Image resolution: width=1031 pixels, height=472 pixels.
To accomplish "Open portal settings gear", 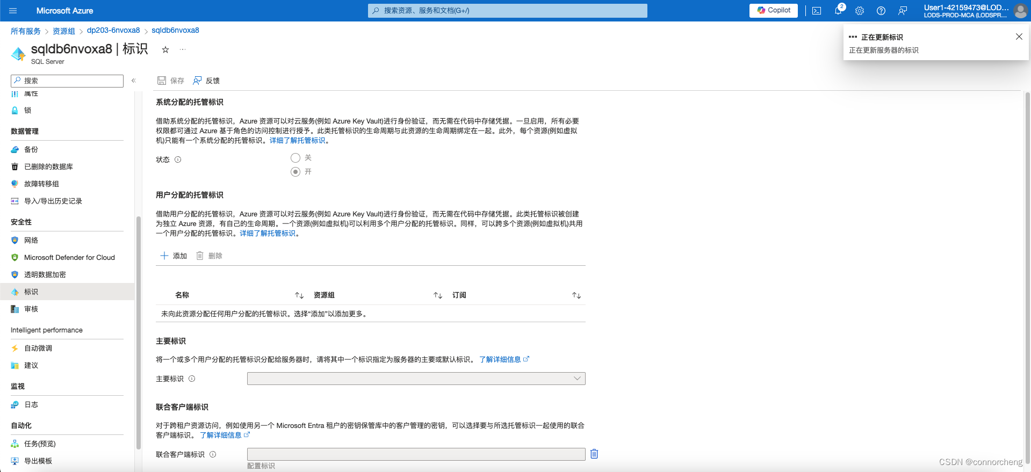I will (860, 11).
